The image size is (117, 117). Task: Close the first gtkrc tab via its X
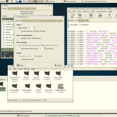76,20
